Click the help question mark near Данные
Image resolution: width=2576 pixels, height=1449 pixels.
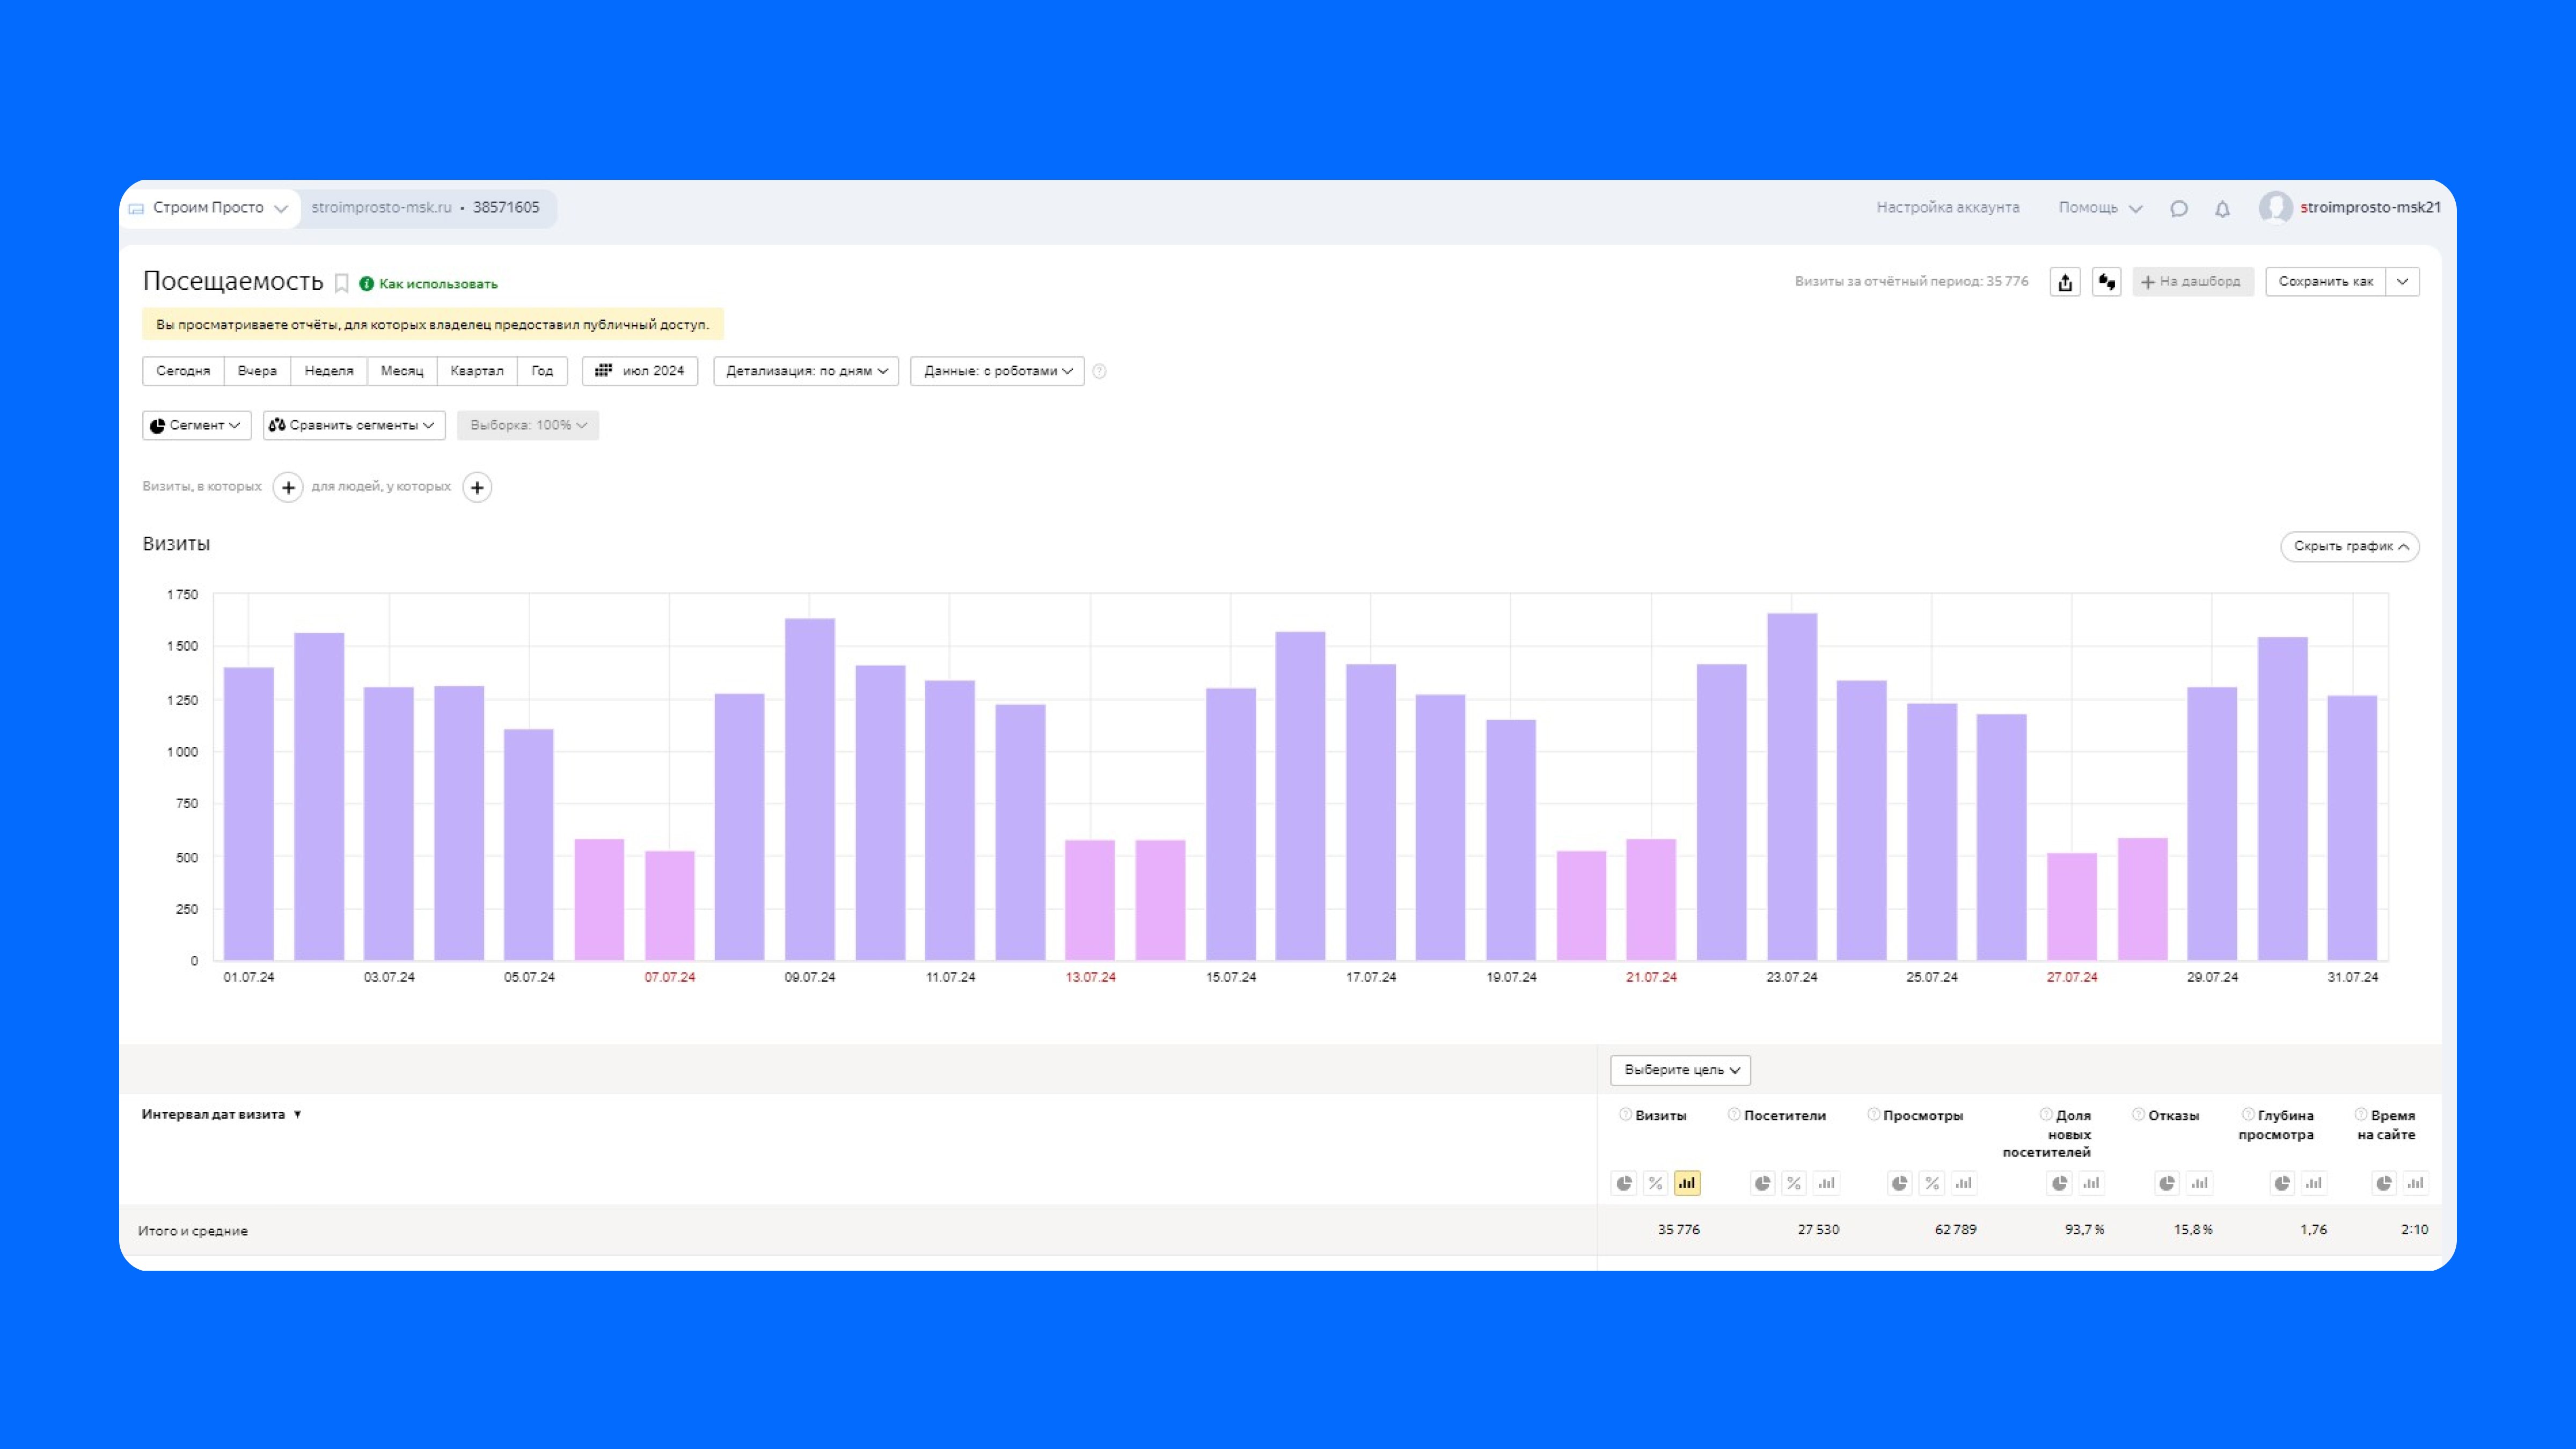(x=1099, y=371)
